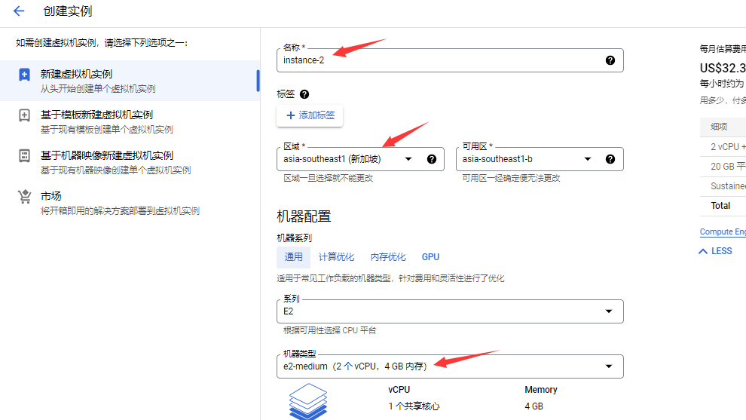
Task: Switch to the 计算优化 tab
Action: 336,257
